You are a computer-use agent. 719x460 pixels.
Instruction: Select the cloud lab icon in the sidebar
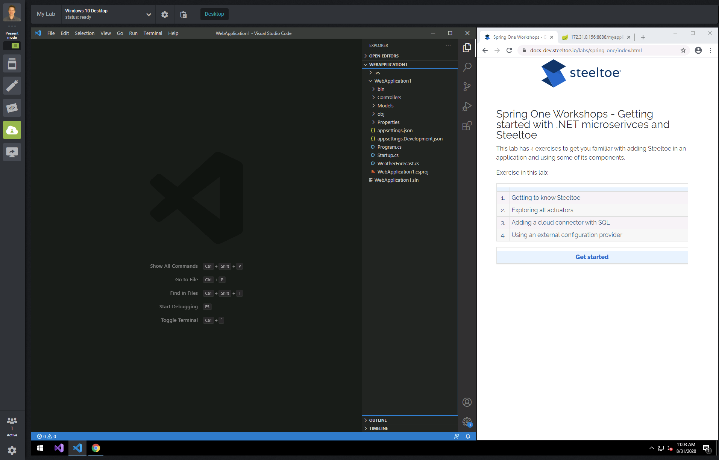(12, 130)
